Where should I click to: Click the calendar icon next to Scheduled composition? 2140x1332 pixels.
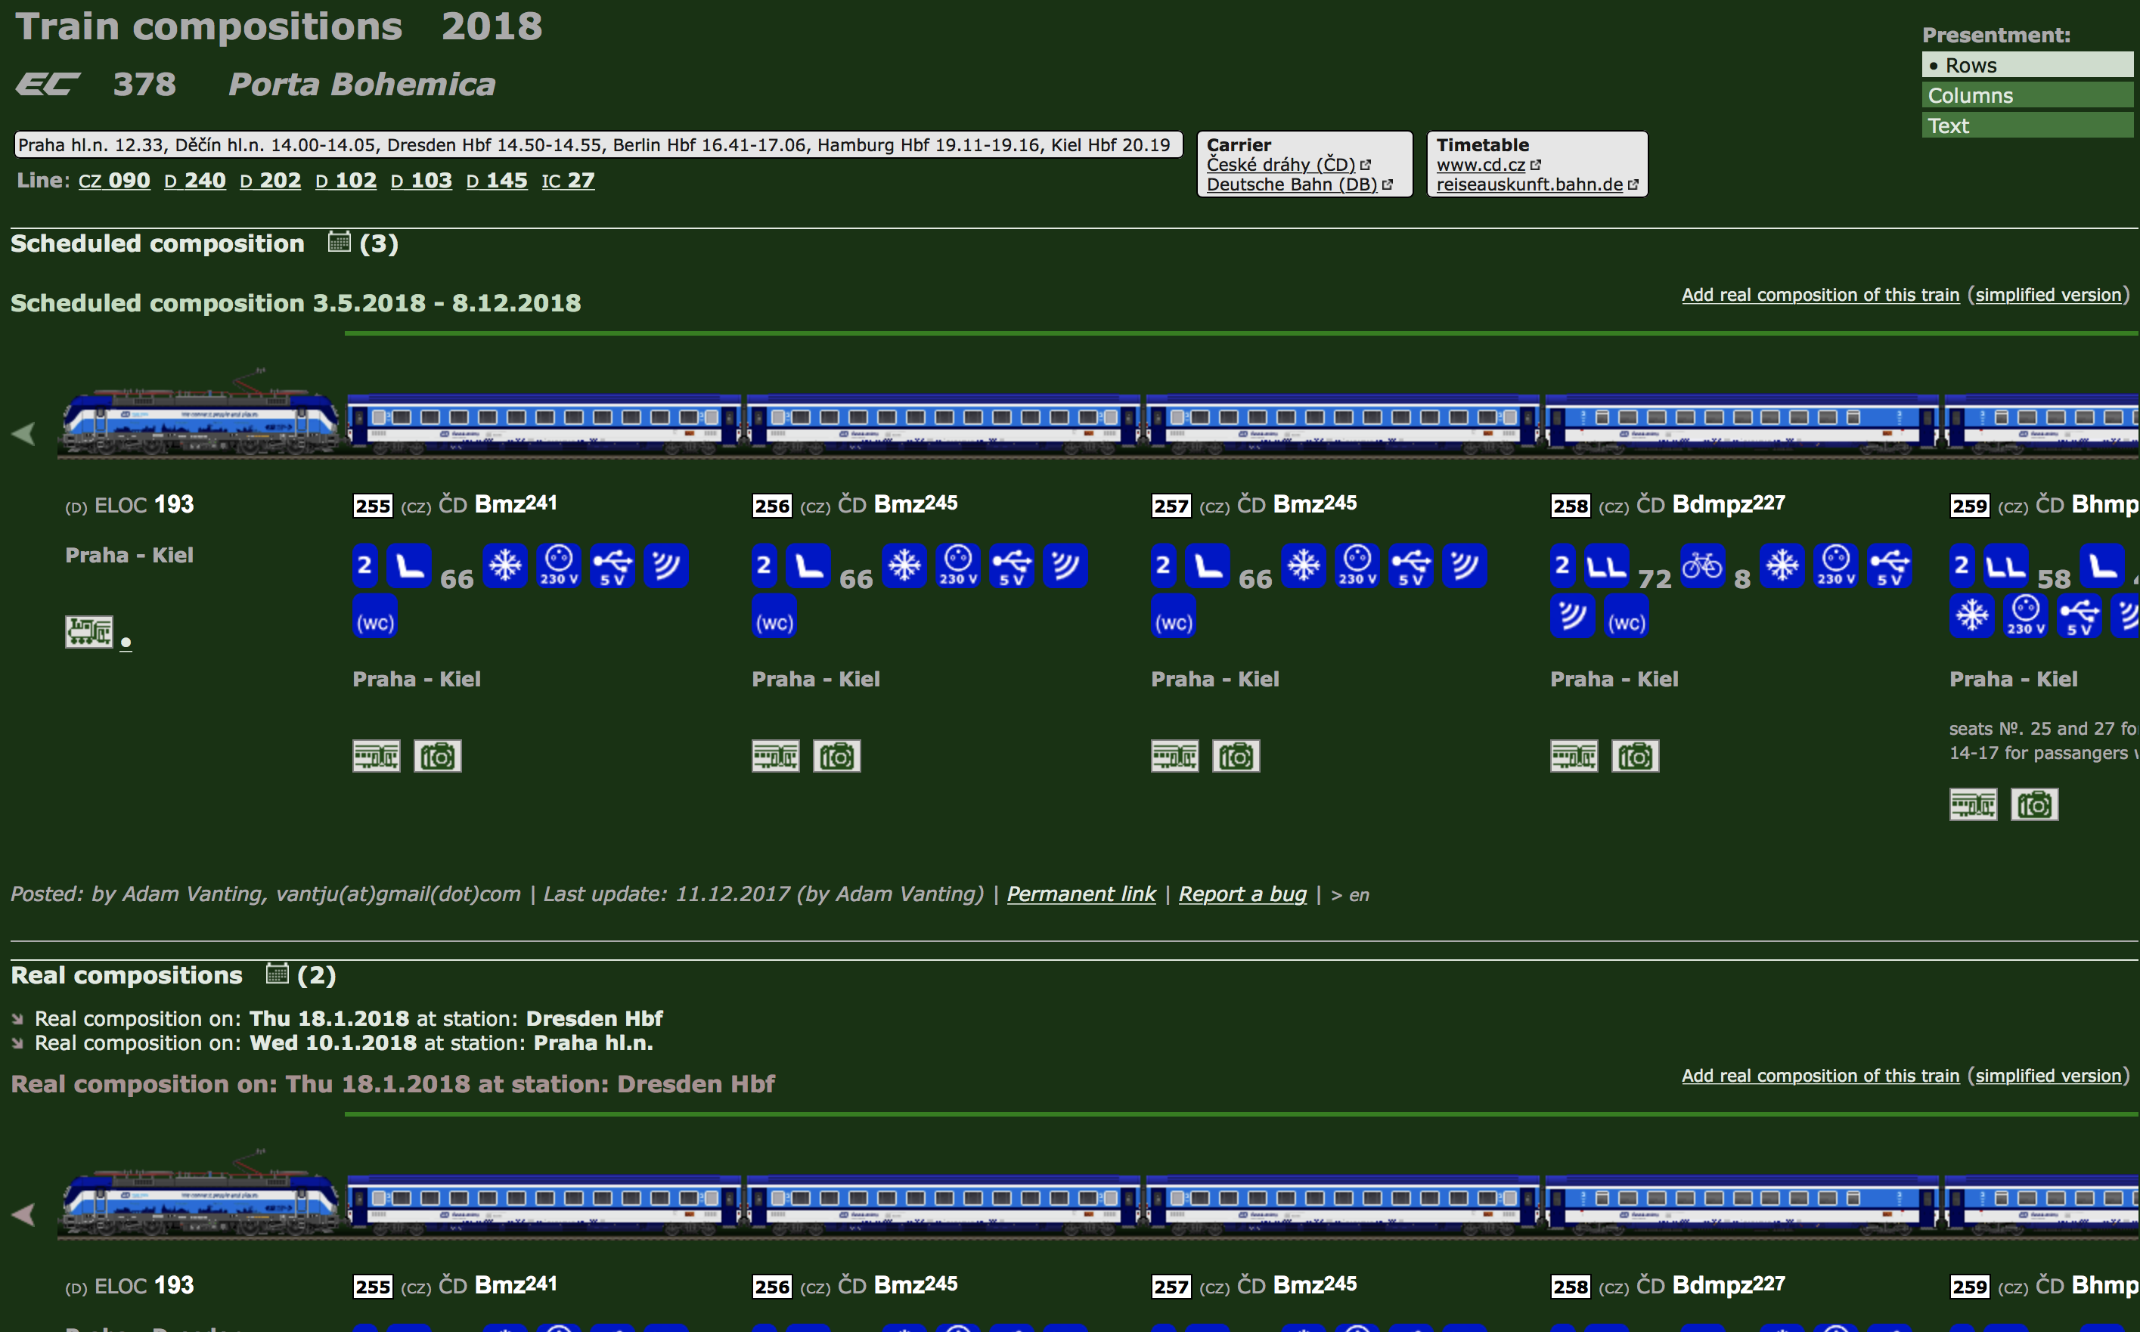340,242
